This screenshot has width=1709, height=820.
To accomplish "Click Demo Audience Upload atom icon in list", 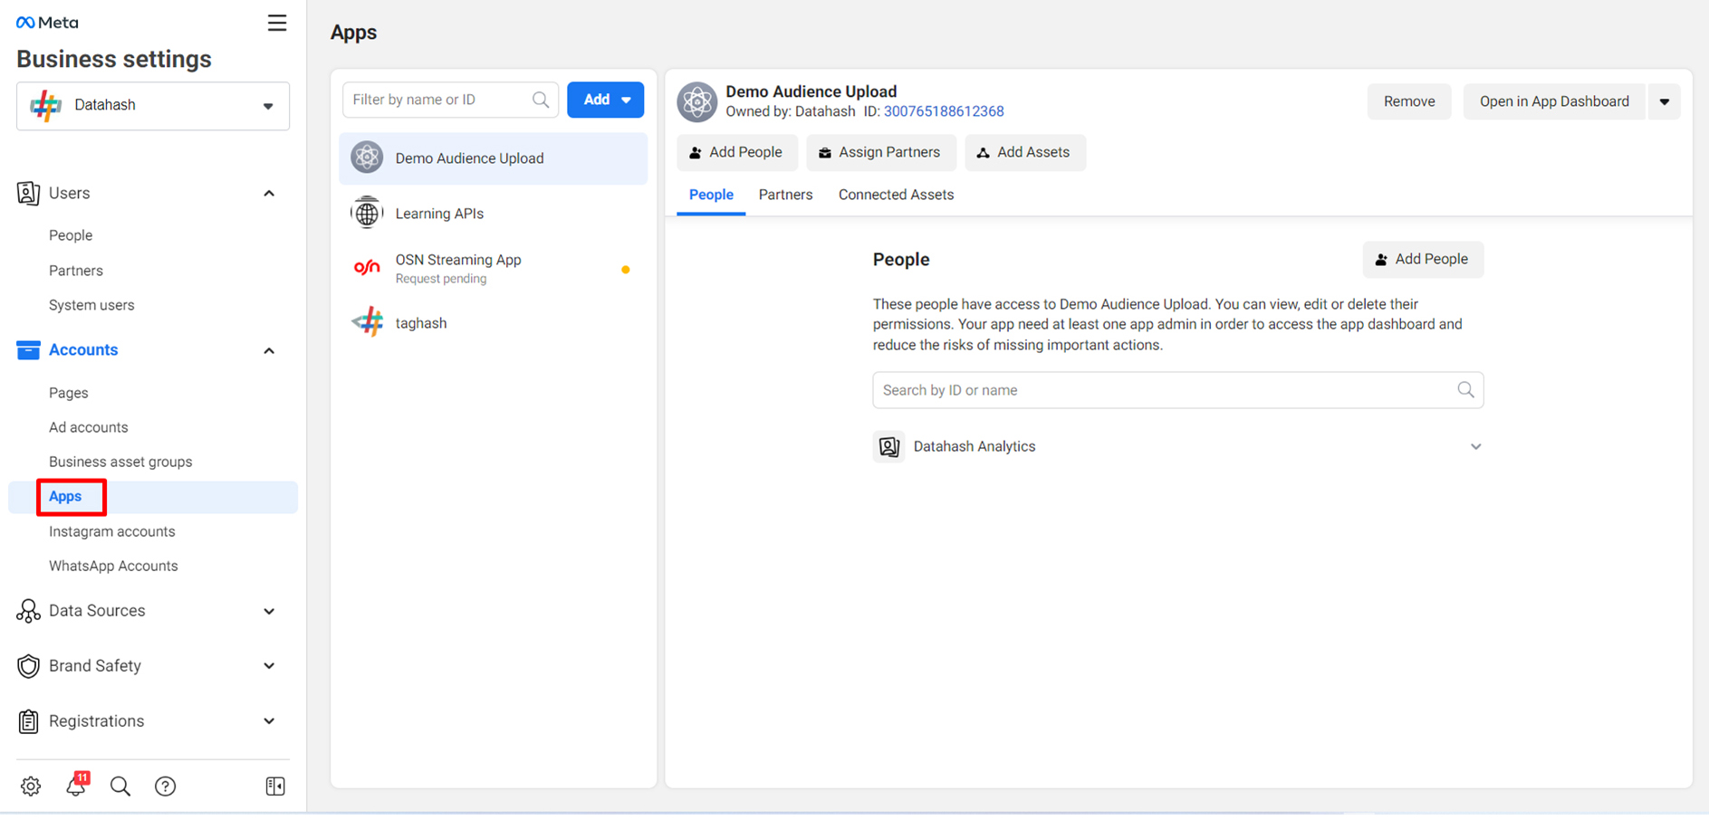I will click(x=367, y=157).
